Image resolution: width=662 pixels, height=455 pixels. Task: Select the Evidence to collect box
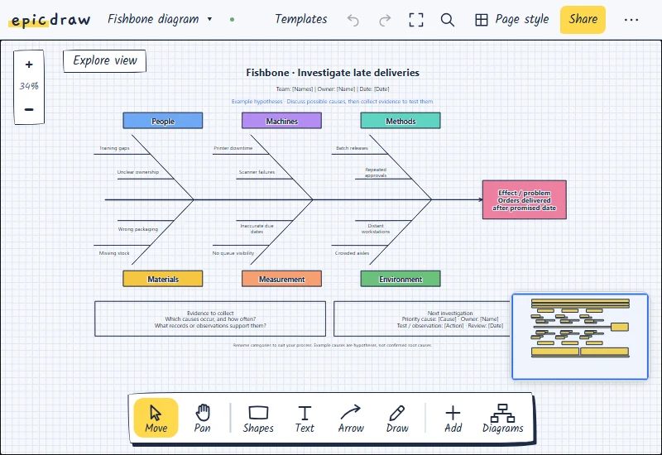210,318
